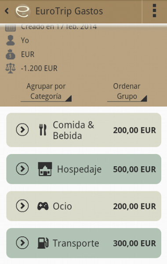Click the house lodging icon

[x=45, y=169]
